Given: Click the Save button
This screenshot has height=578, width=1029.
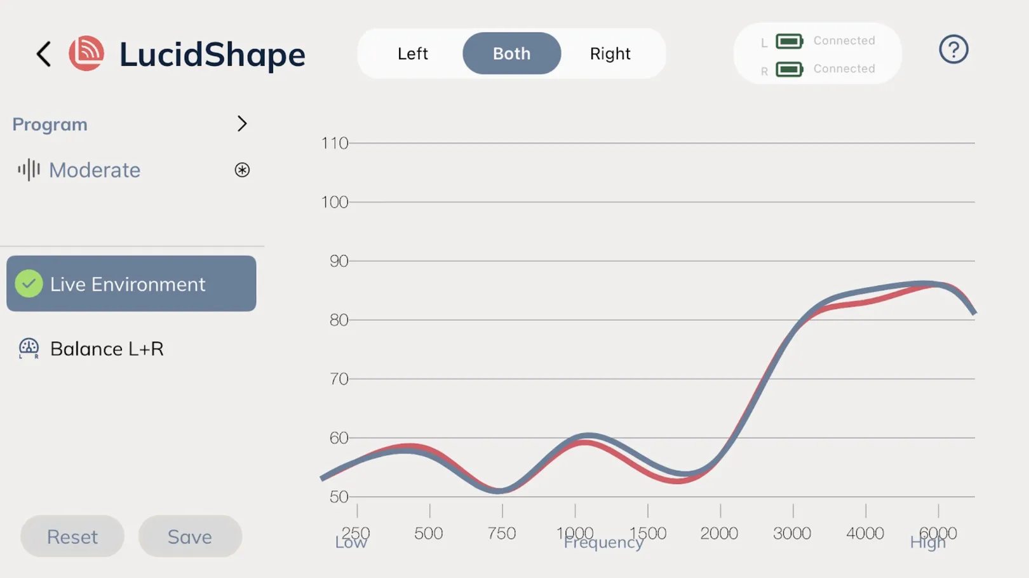Looking at the screenshot, I should pyautogui.click(x=190, y=537).
